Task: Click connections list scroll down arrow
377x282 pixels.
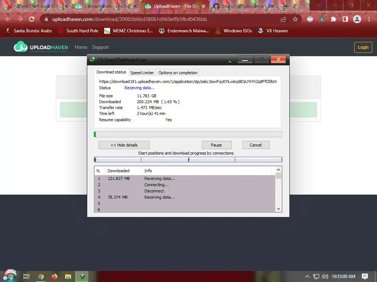Action: (x=278, y=209)
